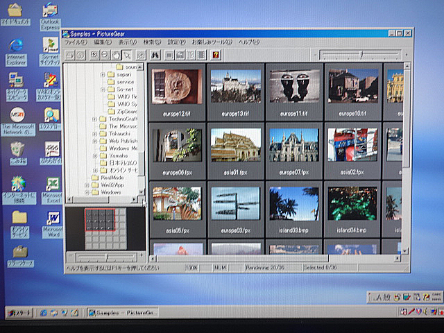The height and width of the screenshot is (333, 444).
Task: Click the red help book icon
Action: 216,55
